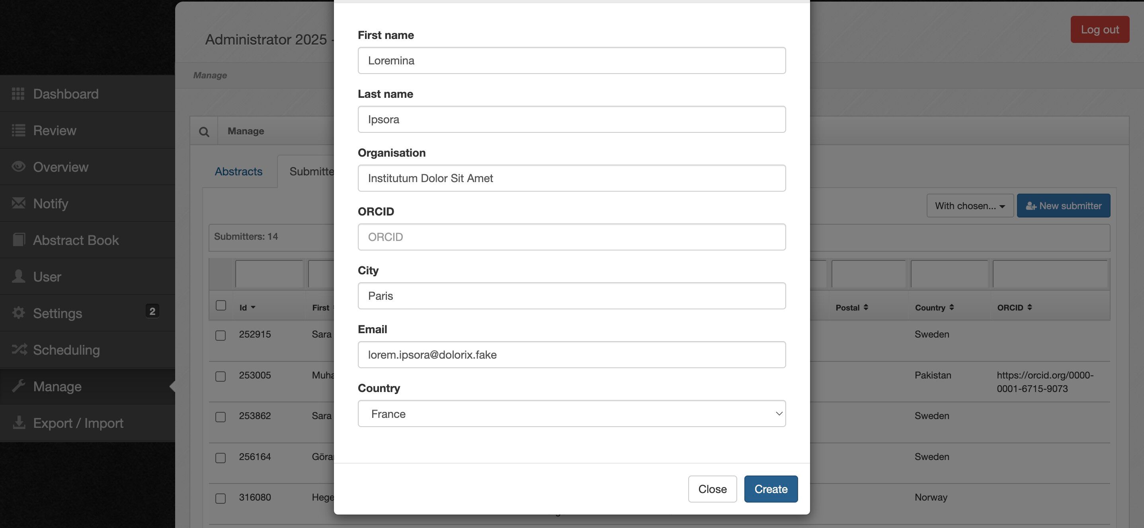
Task: Click the Settings gear icon
Action: click(x=18, y=313)
